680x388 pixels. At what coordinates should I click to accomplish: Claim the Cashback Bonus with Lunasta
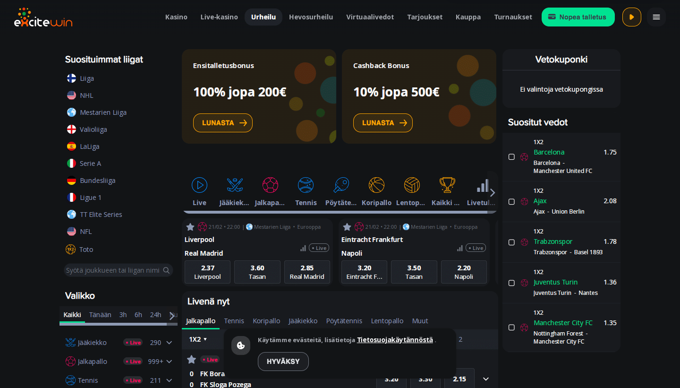coord(383,123)
